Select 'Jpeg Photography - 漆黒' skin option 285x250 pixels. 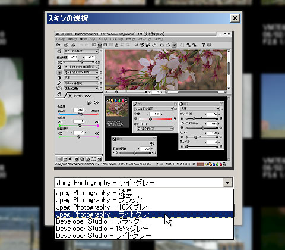144,193
